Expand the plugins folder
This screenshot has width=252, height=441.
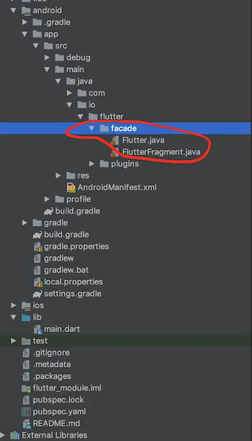(x=92, y=164)
